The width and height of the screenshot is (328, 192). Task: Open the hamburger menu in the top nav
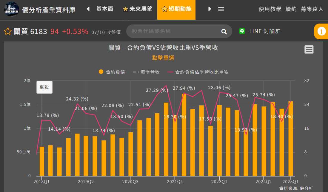pos(221,9)
